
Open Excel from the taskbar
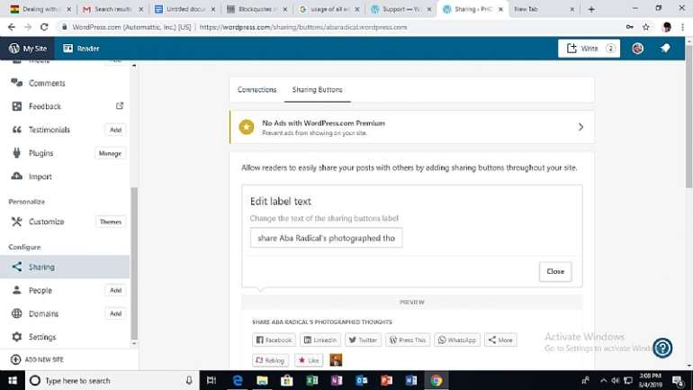coord(312,380)
